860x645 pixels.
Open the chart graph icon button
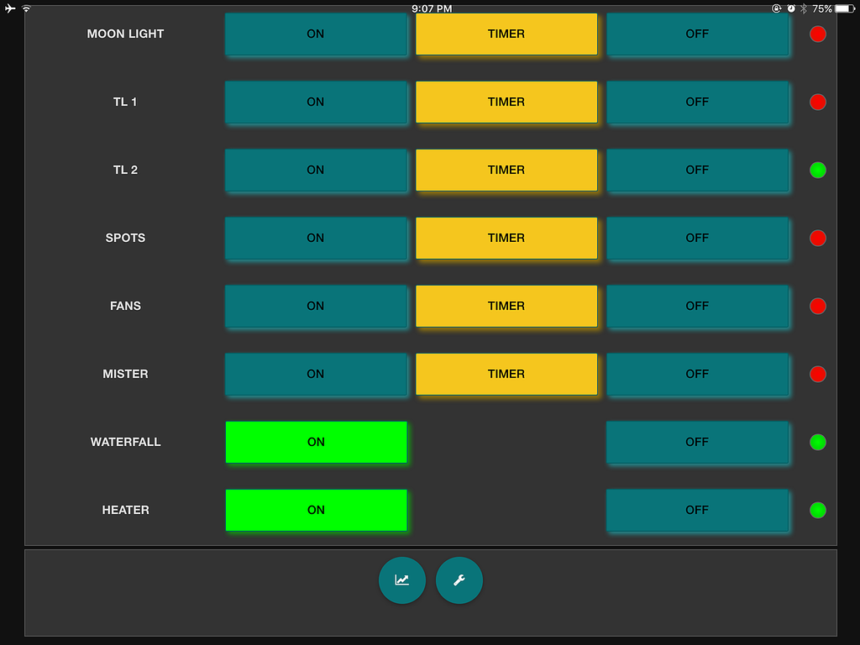pyautogui.click(x=402, y=579)
